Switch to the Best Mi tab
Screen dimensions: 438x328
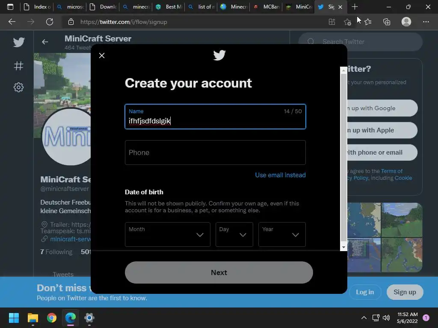pos(169,7)
